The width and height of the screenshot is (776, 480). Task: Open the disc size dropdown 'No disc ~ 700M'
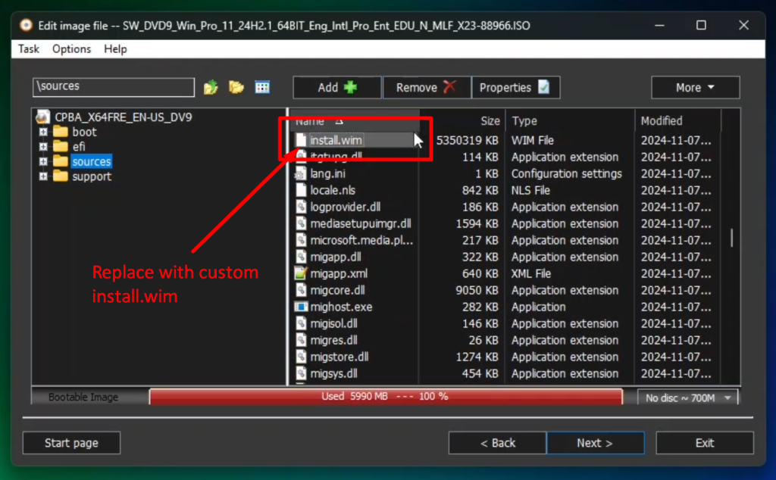pyautogui.click(x=687, y=397)
